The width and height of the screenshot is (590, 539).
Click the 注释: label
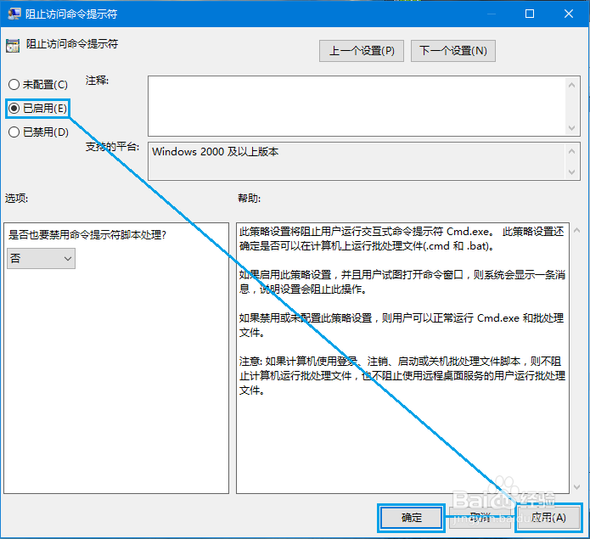coord(97,81)
